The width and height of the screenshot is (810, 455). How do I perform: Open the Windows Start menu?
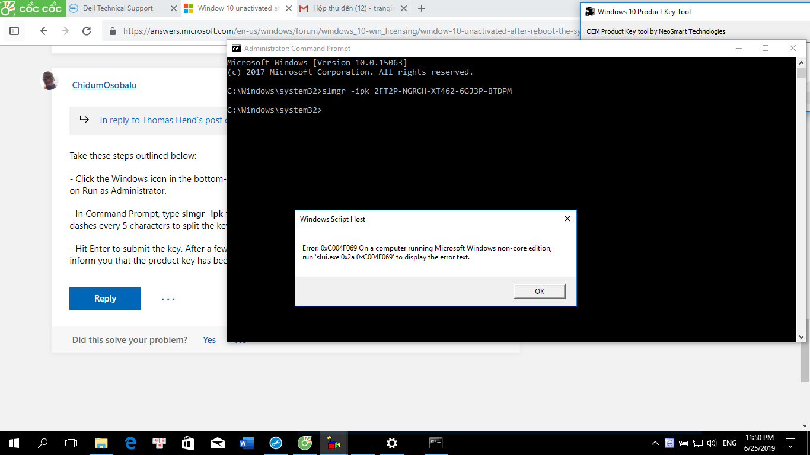click(x=14, y=443)
